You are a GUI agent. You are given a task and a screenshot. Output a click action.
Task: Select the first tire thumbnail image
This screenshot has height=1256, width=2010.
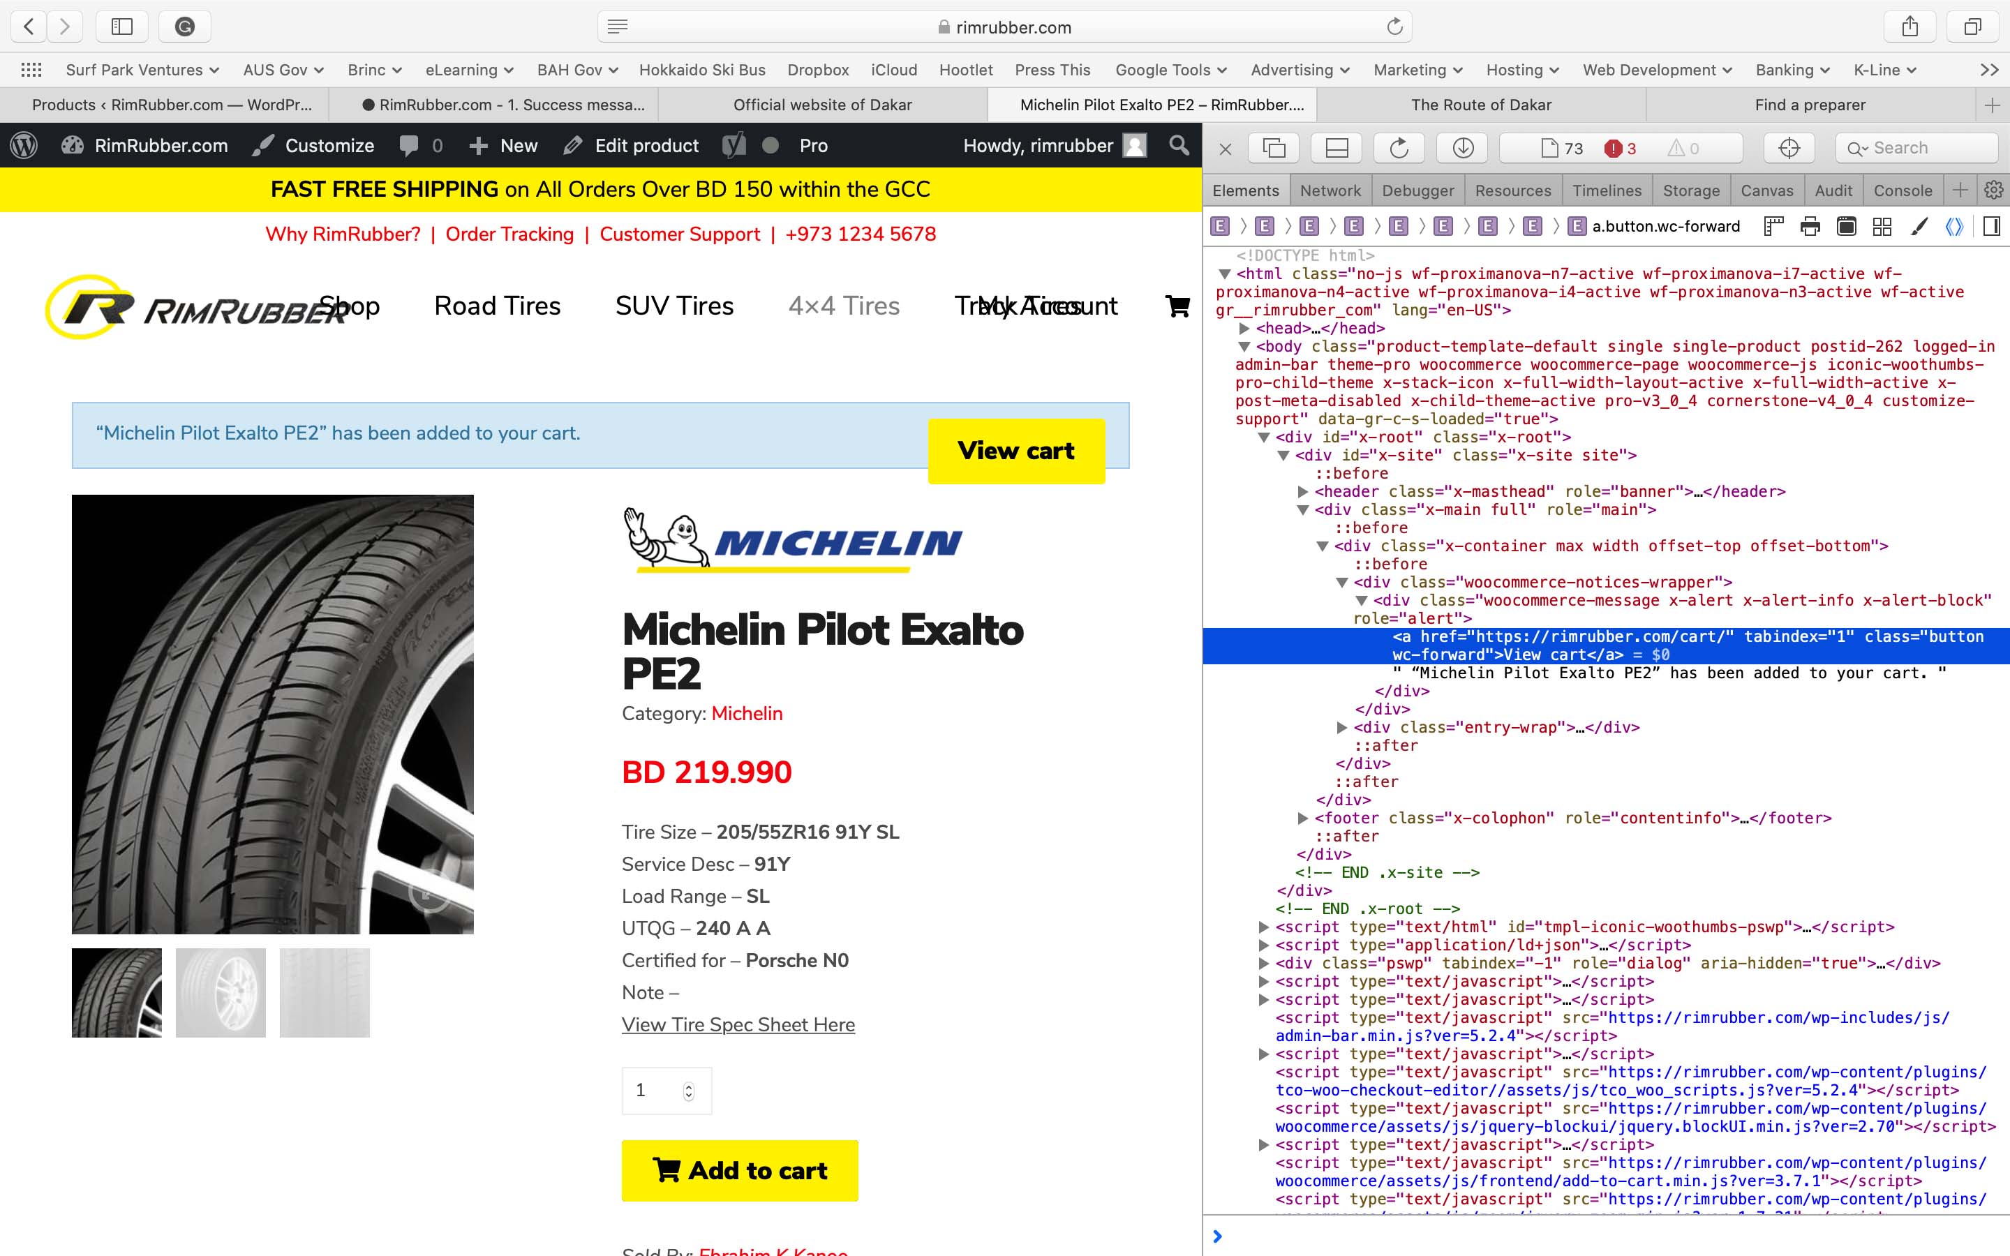[x=117, y=993]
